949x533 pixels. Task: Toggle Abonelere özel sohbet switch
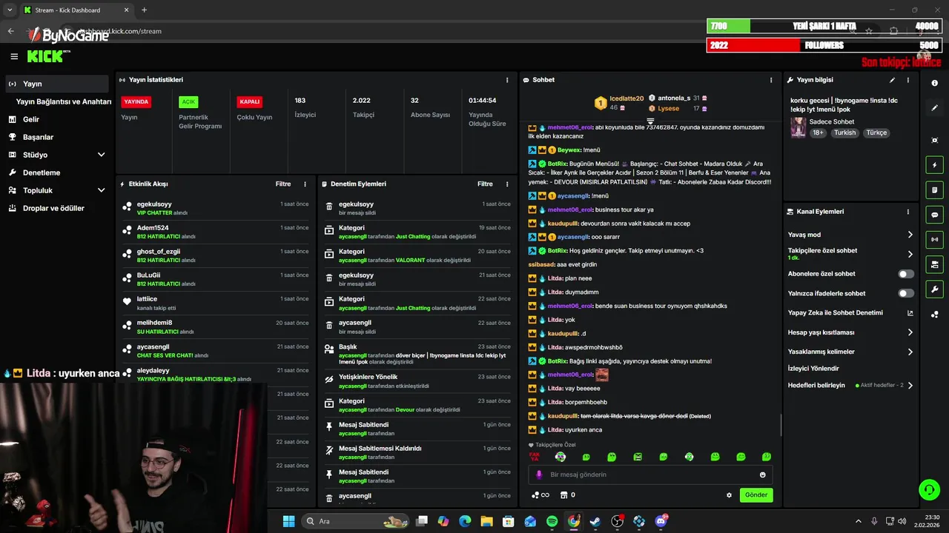coord(906,274)
